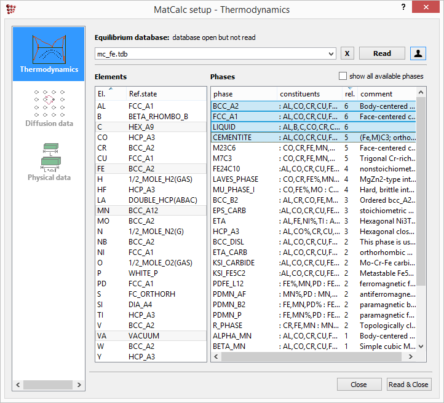Sort phases by rel. column header
Viewport: 444px width, 403px height.
click(x=349, y=94)
